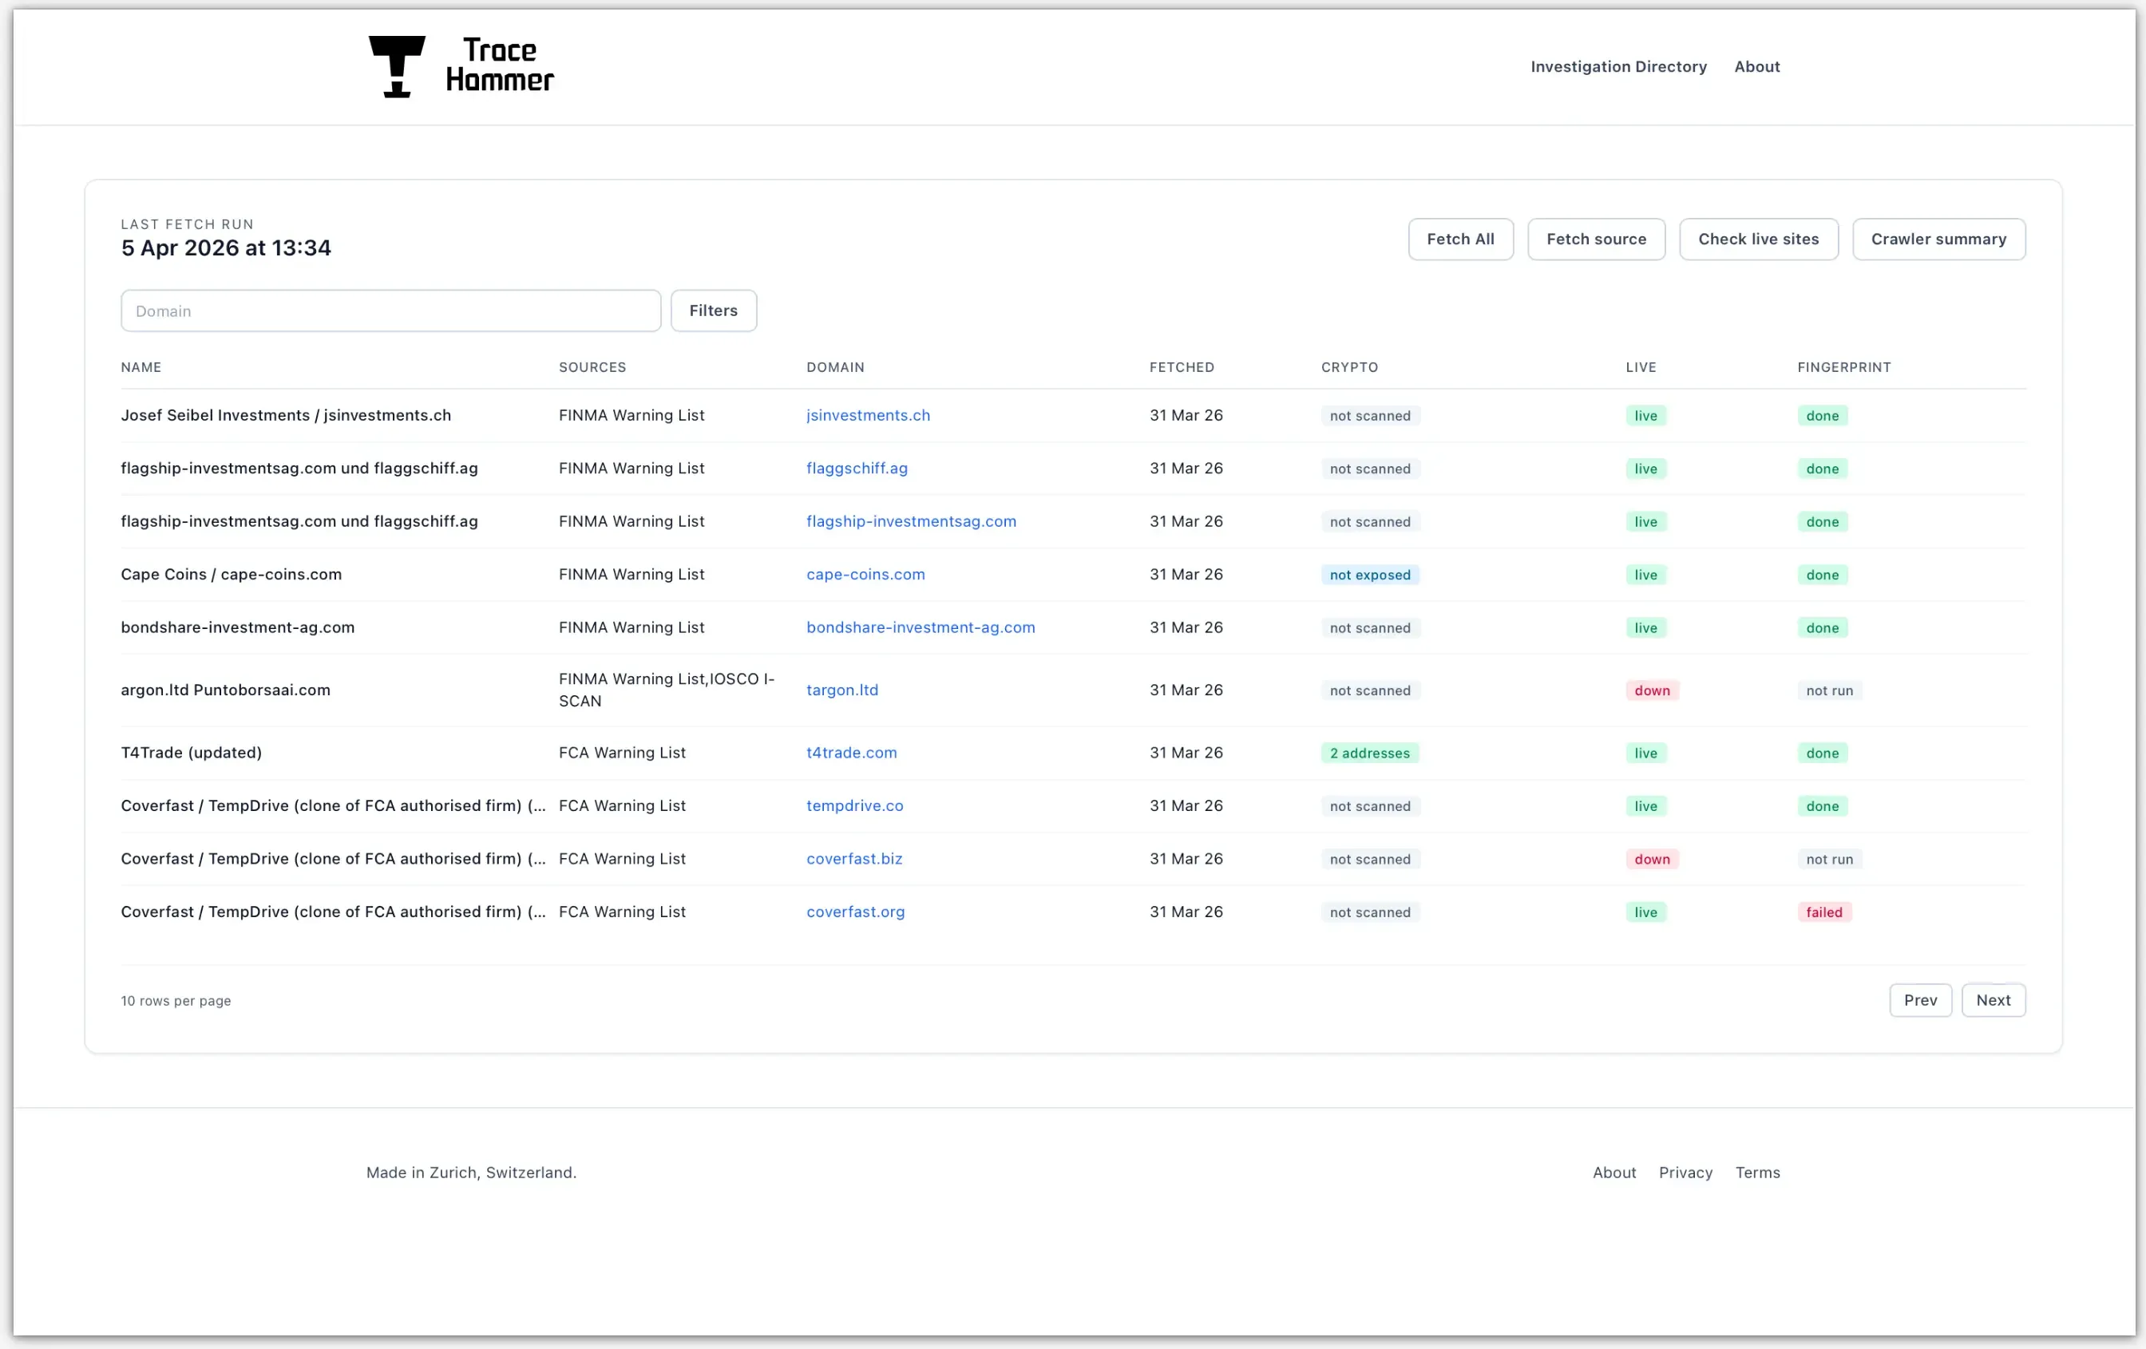2146x1349 pixels.
Task: Open the targon.ltd domain link
Action: (x=841, y=690)
